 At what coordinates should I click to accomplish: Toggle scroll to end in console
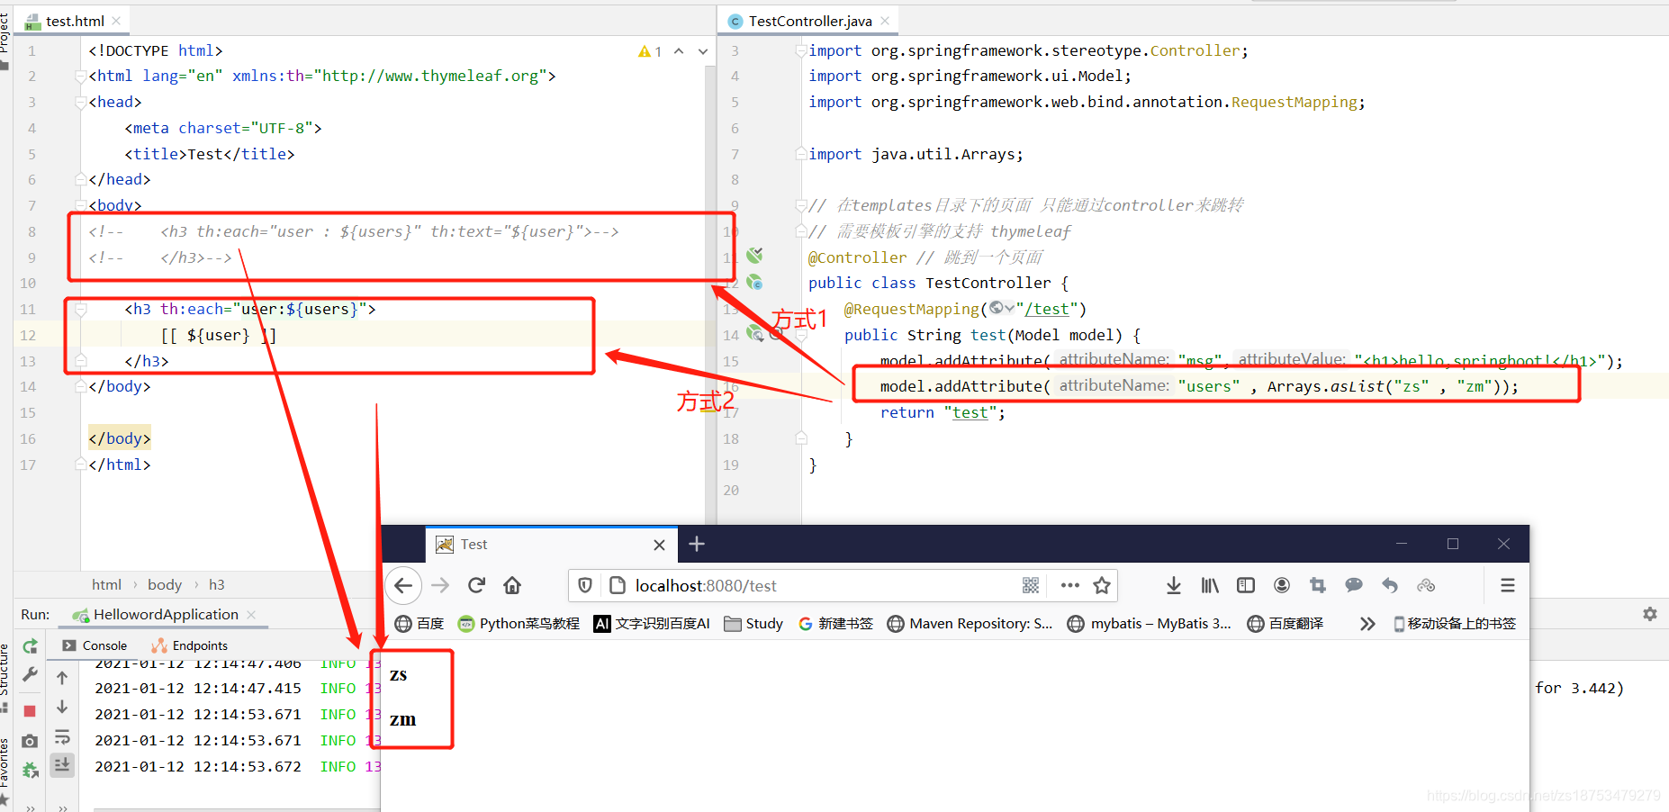point(62,765)
